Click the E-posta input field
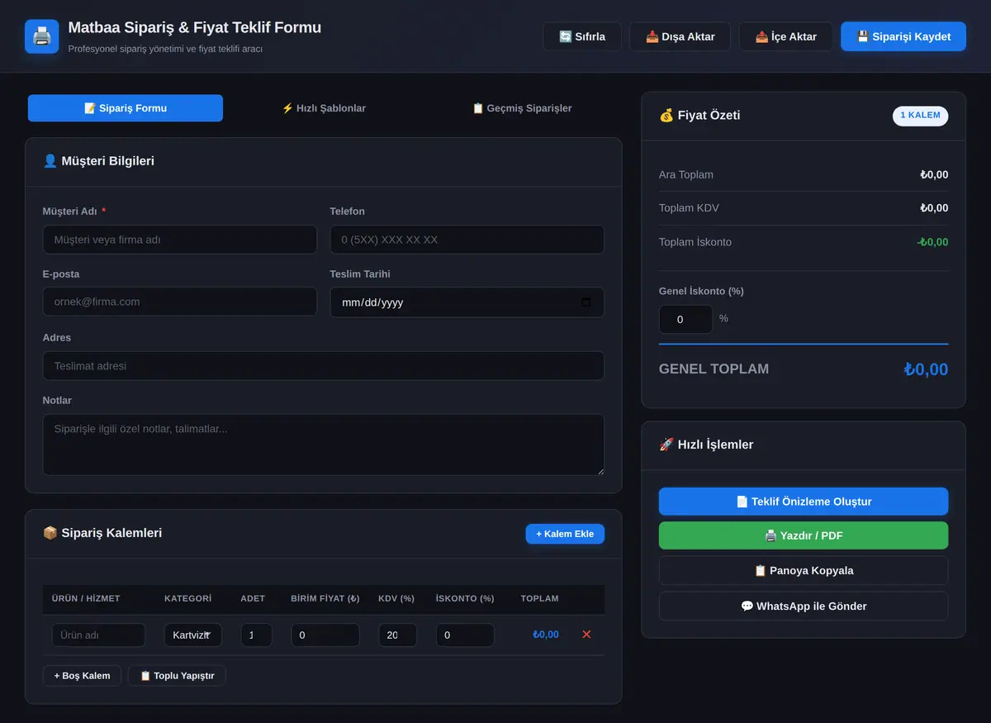 (180, 302)
